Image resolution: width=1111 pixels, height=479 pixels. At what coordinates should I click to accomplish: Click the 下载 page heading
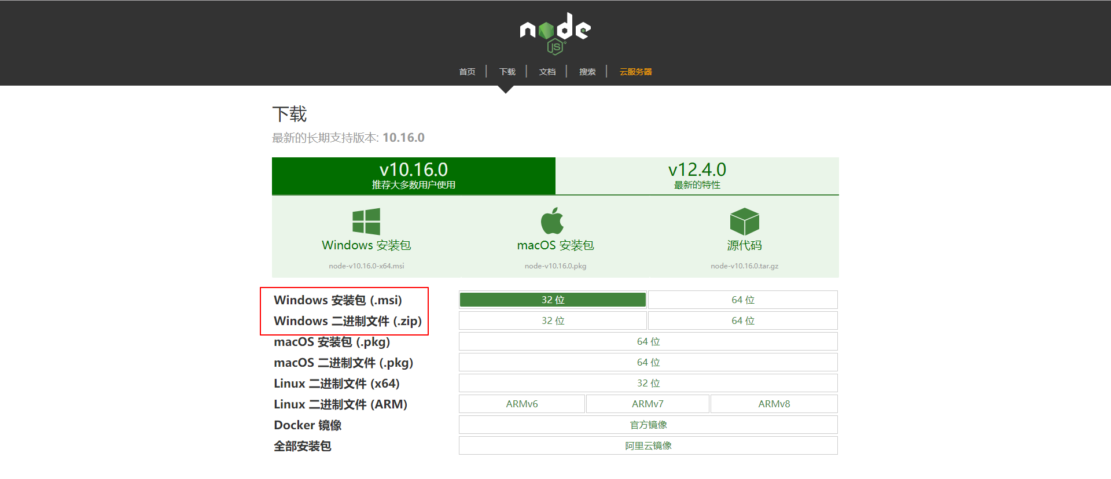(x=289, y=114)
